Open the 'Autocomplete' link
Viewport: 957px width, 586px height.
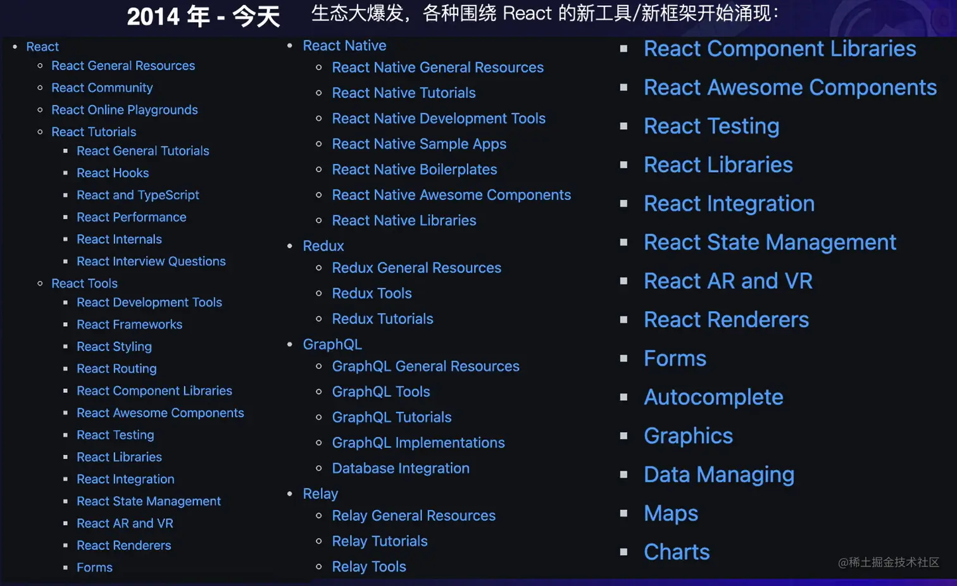click(713, 397)
